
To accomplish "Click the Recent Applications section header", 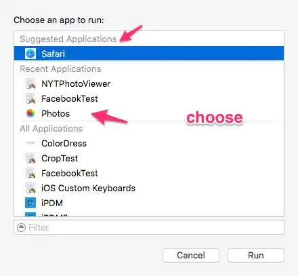I will (x=60, y=68).
